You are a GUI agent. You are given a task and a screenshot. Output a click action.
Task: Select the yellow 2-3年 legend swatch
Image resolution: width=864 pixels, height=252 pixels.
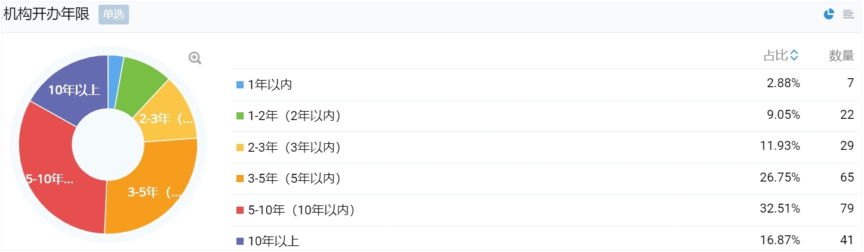tap(240, 147)
